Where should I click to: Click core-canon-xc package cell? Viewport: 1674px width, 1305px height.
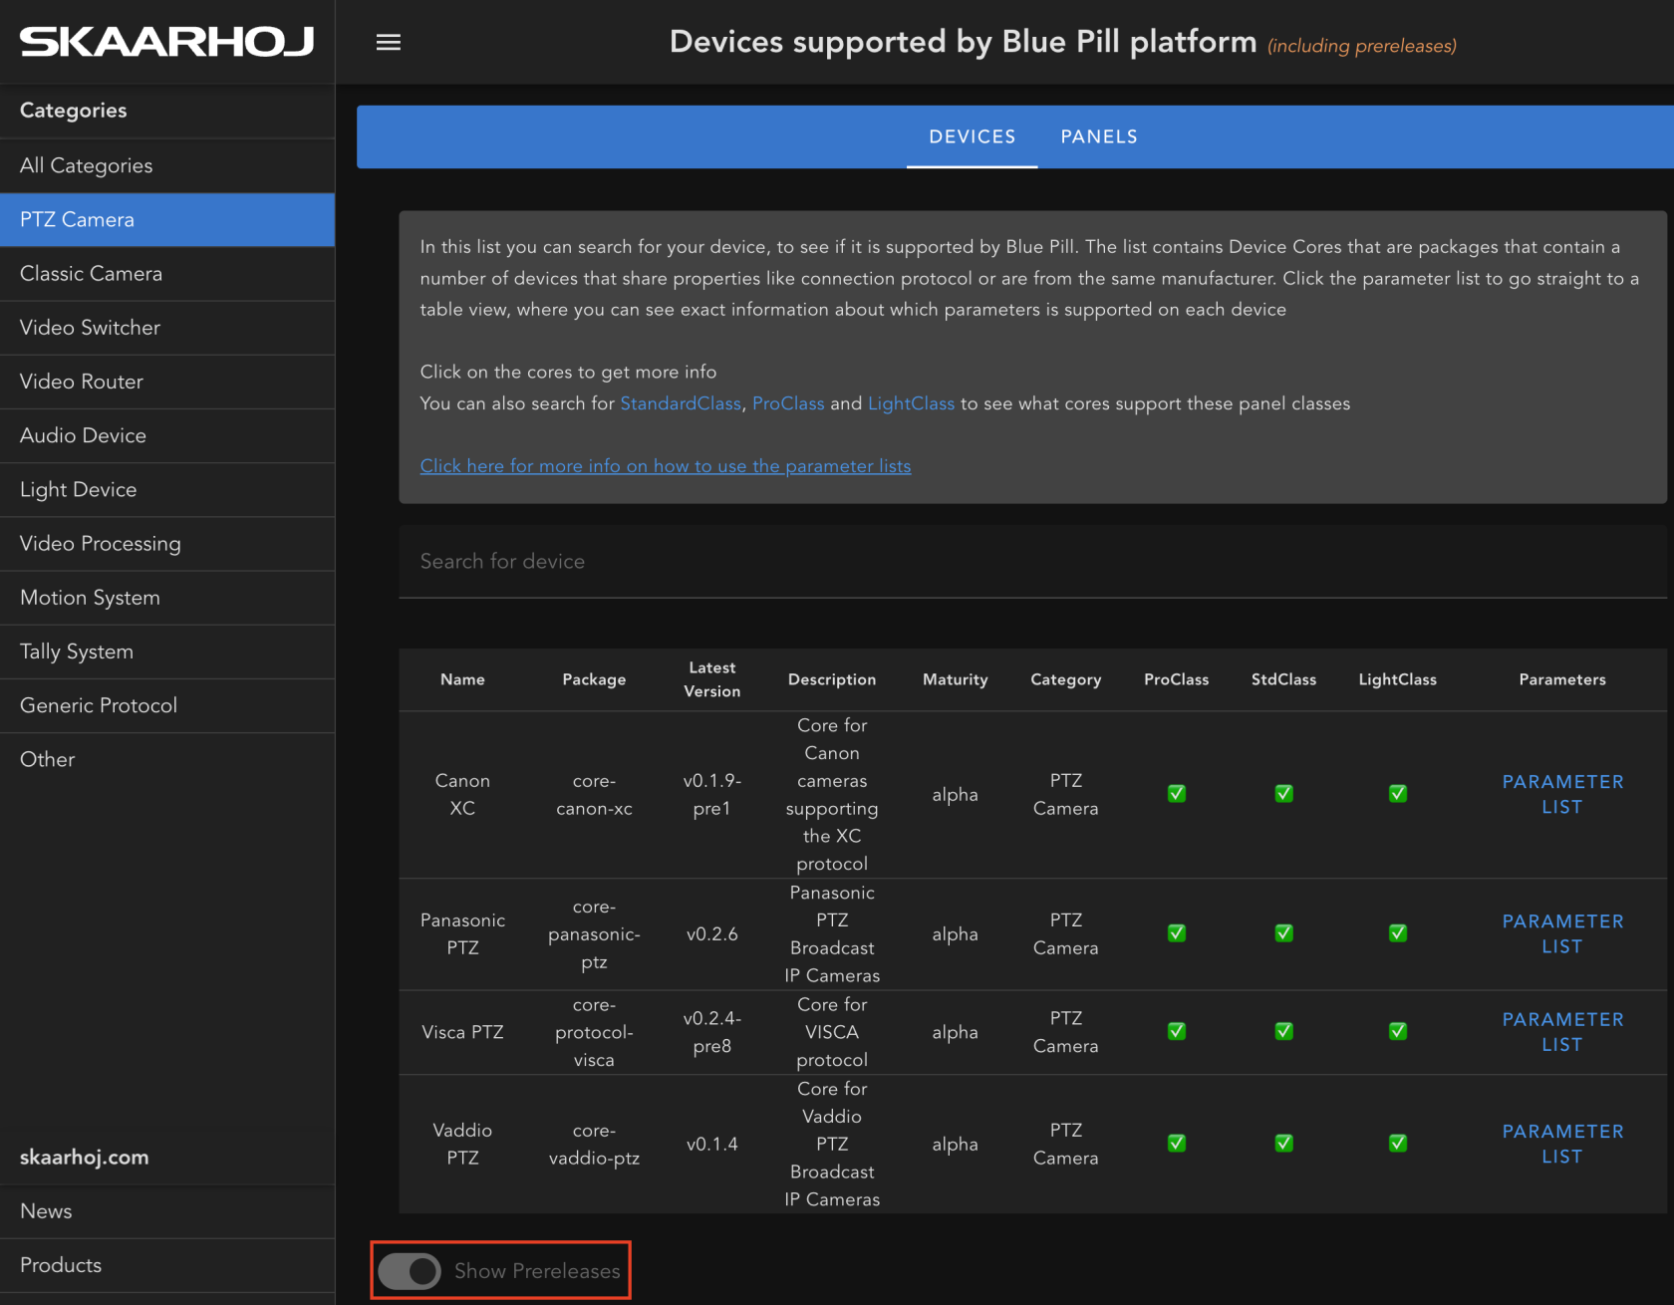(x=594, y=794)
